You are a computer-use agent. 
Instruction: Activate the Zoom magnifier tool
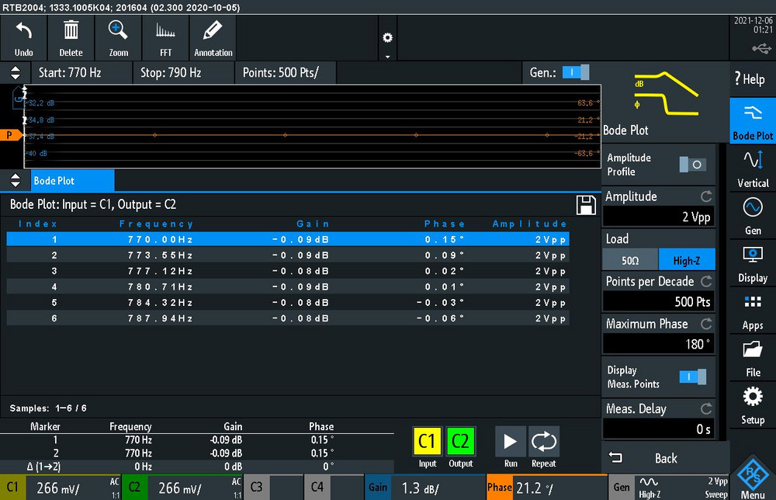coord(118,38)
